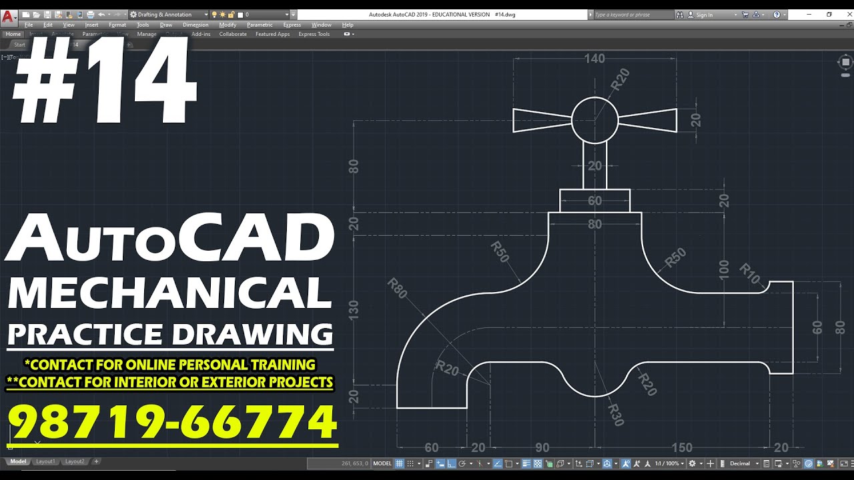Click the ribbon minimize state button

[x=347, y=34]
